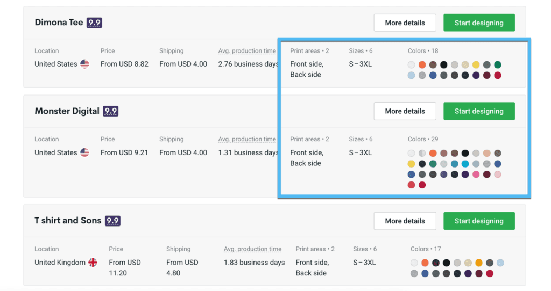Pick the black swatch in Dimona Tee colors
This screenshot has height=291, width=551.
click(x=444, y=64)
